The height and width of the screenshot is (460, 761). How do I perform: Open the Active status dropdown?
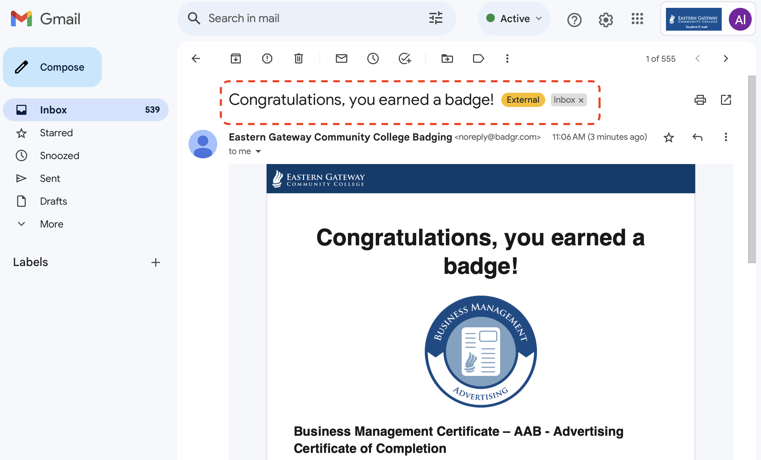514,19
